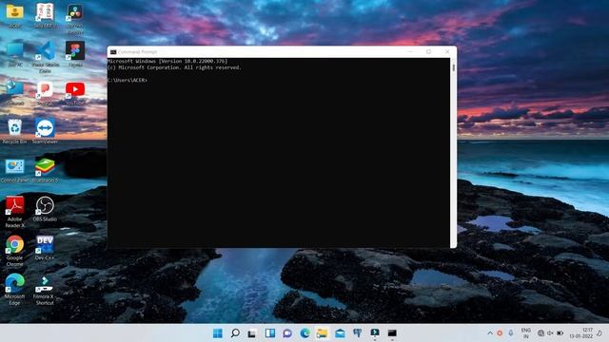Click the microphone tray icon
The height and width of the screenshot is (342, 609).
coord(511,333)
